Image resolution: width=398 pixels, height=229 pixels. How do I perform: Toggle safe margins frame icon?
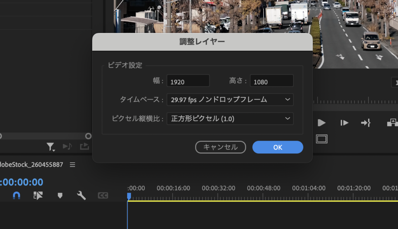click(321, 139)
